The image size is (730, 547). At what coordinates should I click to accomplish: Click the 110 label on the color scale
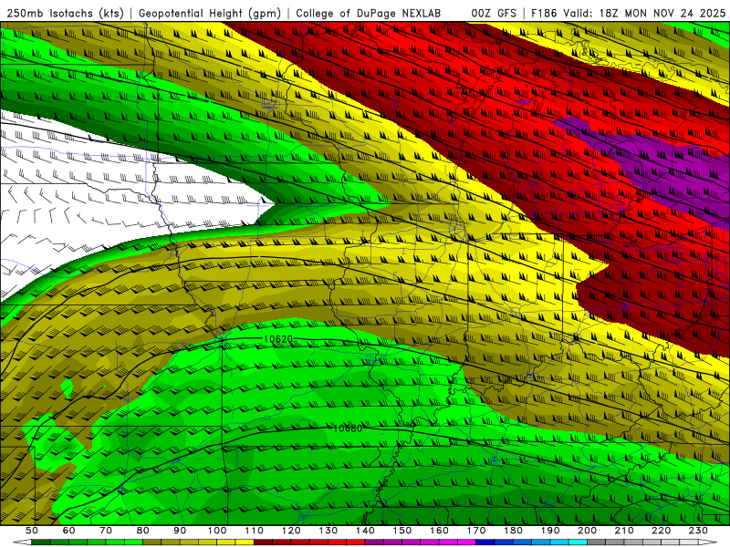click(255, 531)
